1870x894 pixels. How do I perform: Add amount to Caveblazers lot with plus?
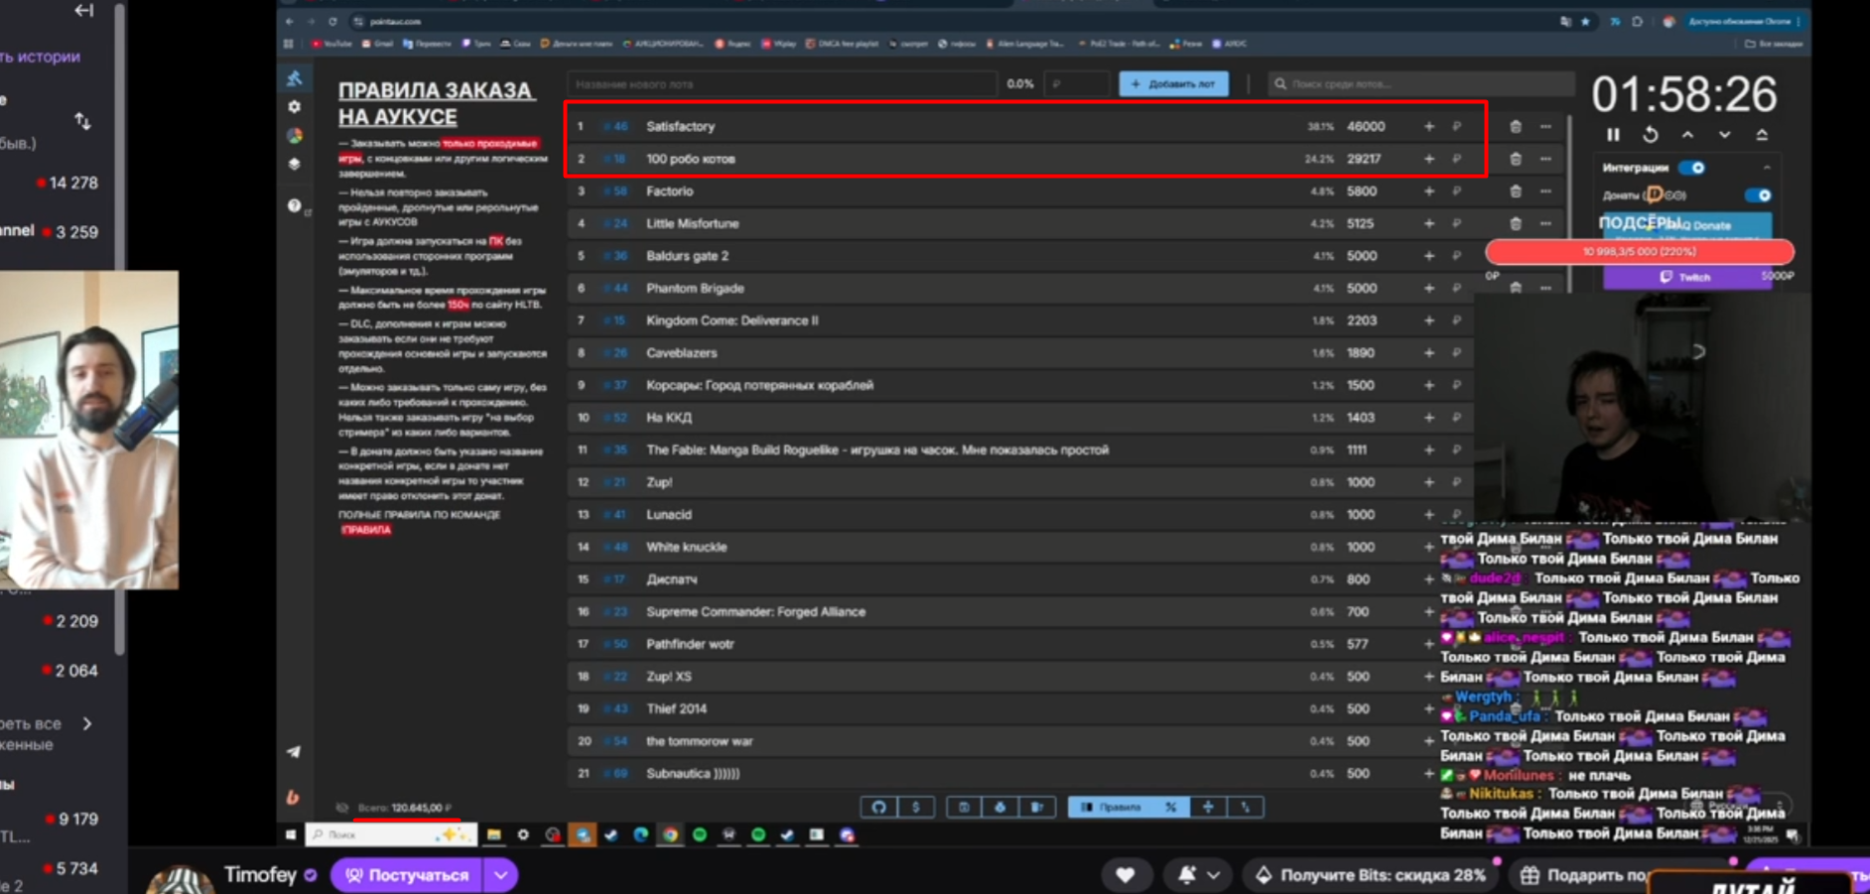click(x=1429, y=352)
